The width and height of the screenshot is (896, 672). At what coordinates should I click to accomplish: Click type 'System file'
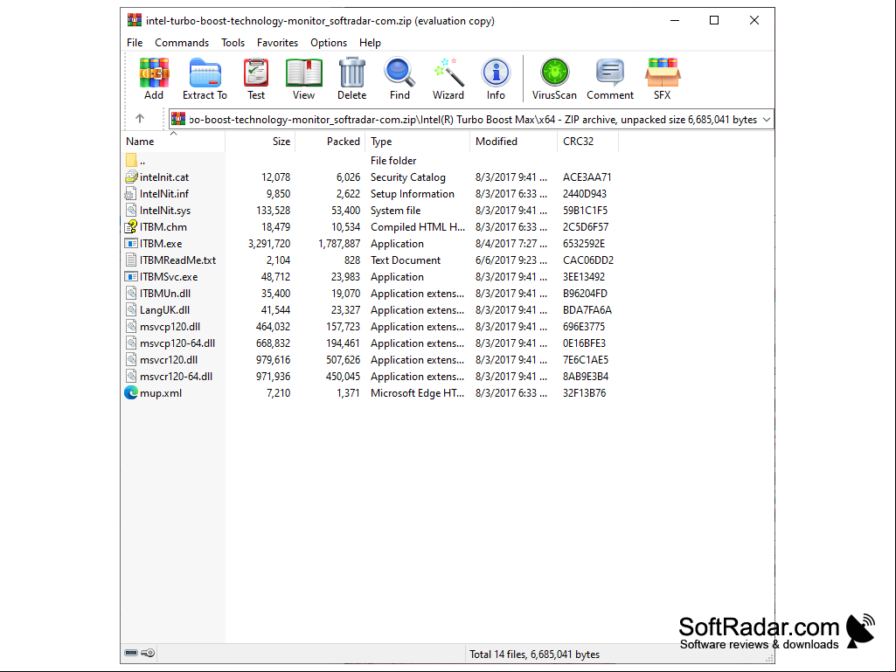tap(395, 211)
